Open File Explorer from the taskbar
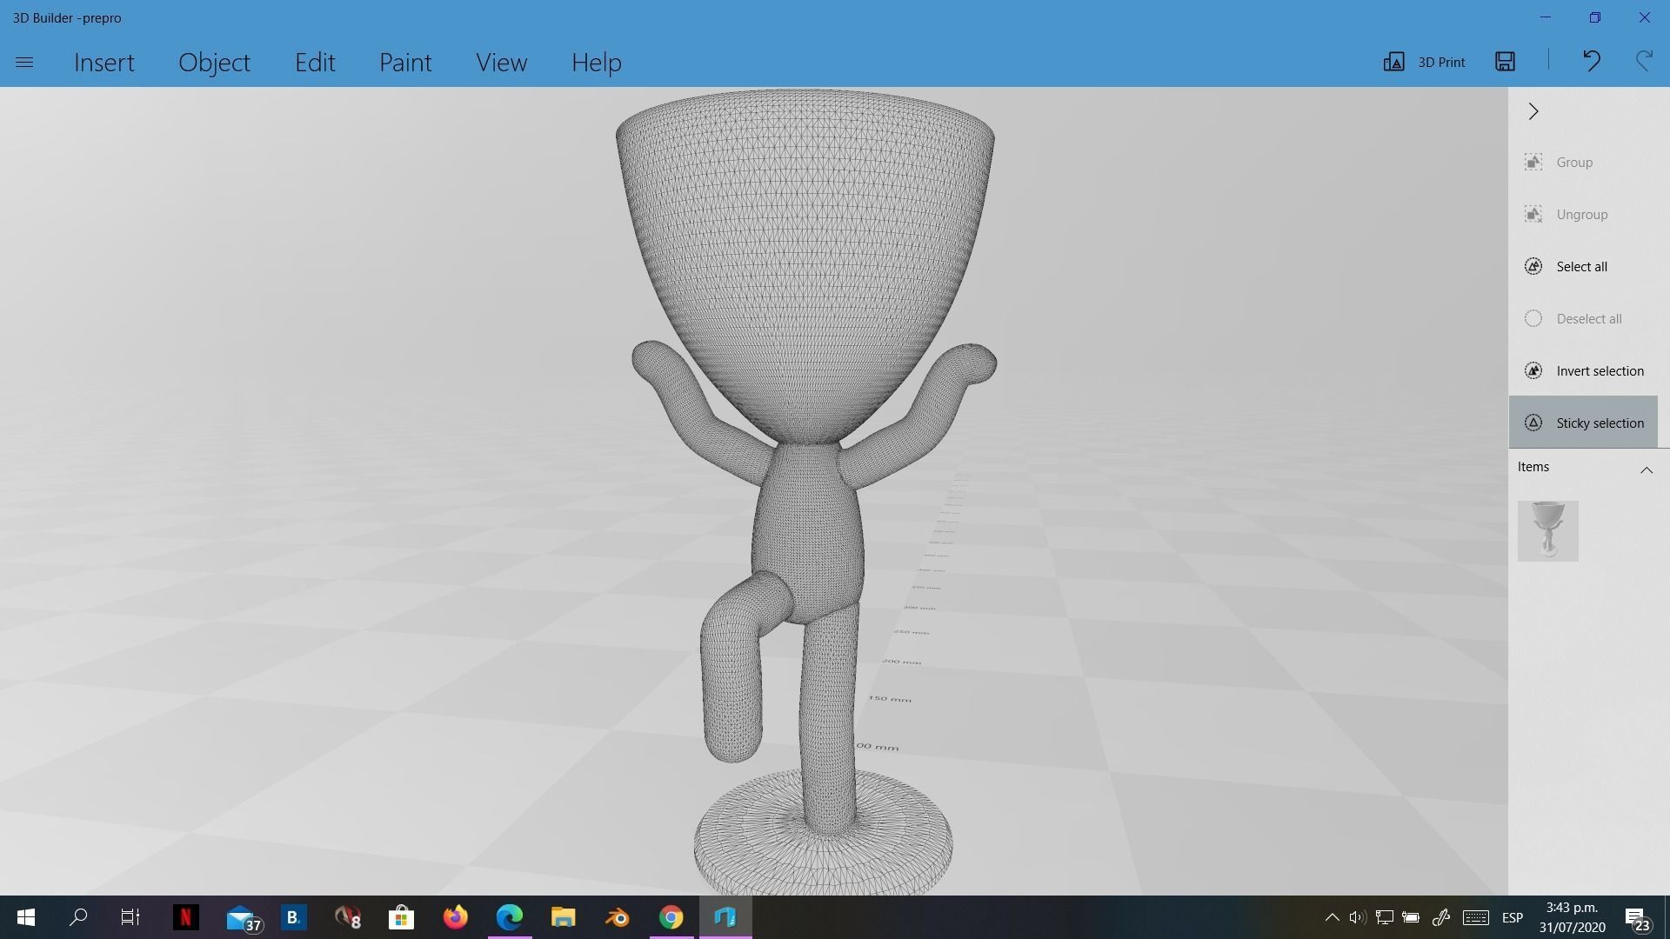Viewport: 1670px width, 939px height. coord(564,917)
